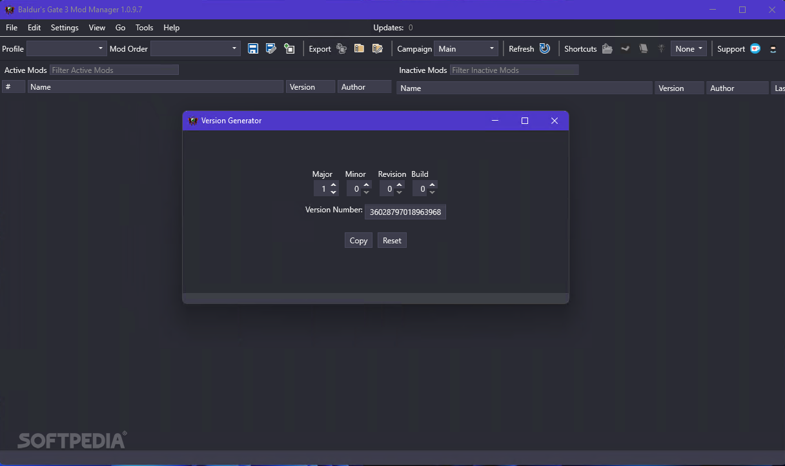
Task: Open the Settings menu
Action: point(65,28)
